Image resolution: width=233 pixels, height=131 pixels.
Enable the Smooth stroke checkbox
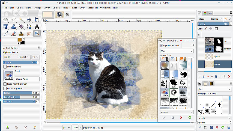pyautogui.click(x=5, y=67)
